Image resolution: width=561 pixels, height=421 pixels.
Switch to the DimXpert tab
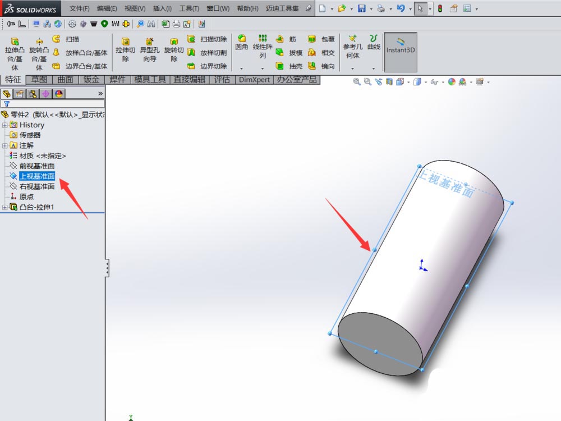point(254,80)
